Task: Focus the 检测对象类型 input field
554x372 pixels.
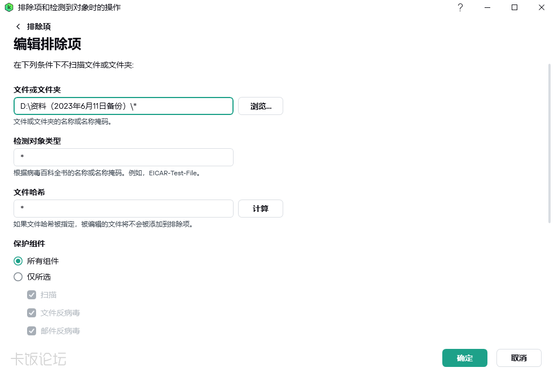Action: 123,157
